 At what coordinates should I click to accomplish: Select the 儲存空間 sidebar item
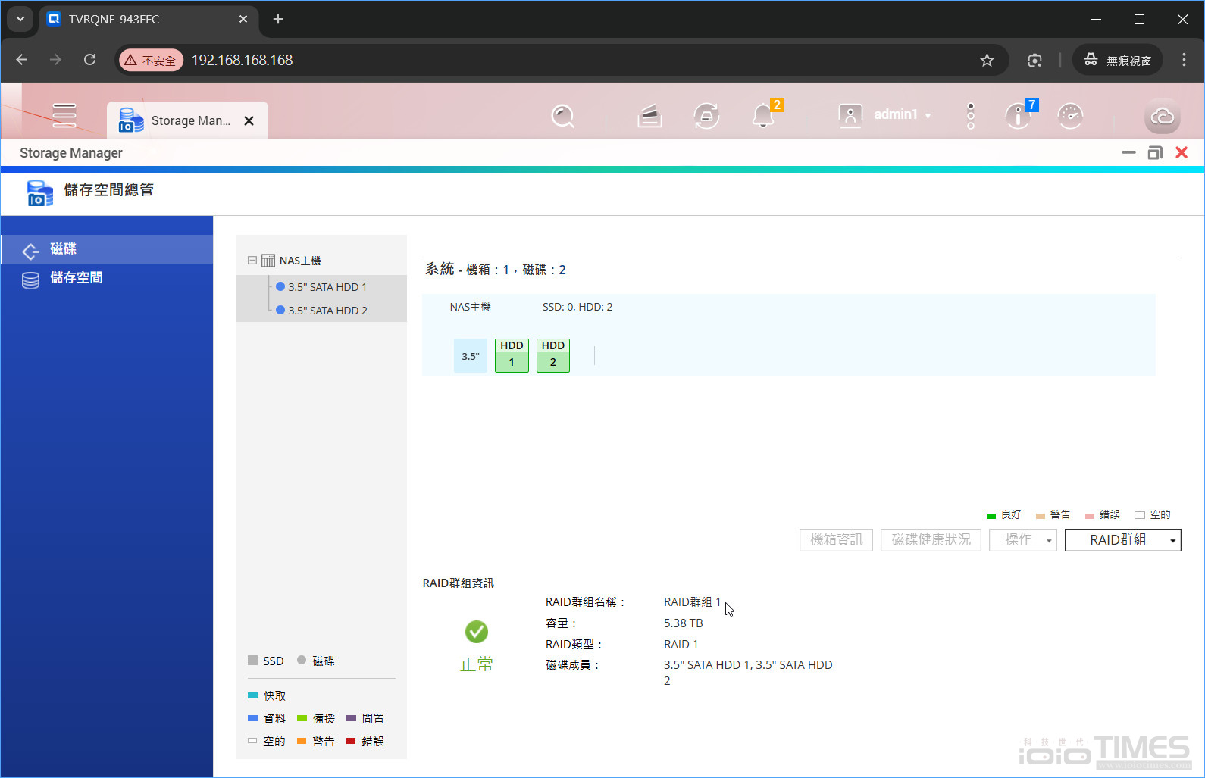coord(107,278)
